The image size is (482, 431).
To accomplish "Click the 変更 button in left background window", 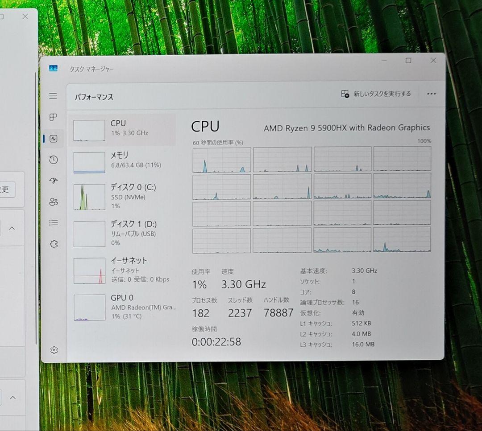I will 6,189.
